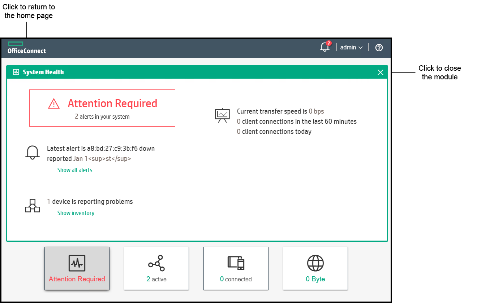Click the red notification count badge

pyautogui.click(x=328, y=43)
